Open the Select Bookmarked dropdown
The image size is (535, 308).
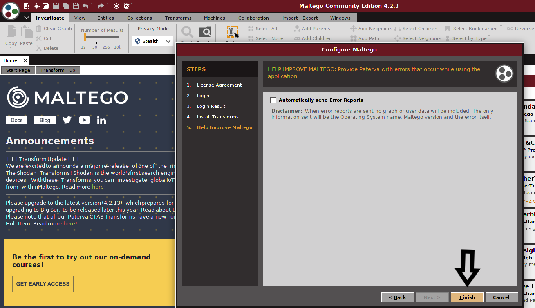click(x=501, y=27)
